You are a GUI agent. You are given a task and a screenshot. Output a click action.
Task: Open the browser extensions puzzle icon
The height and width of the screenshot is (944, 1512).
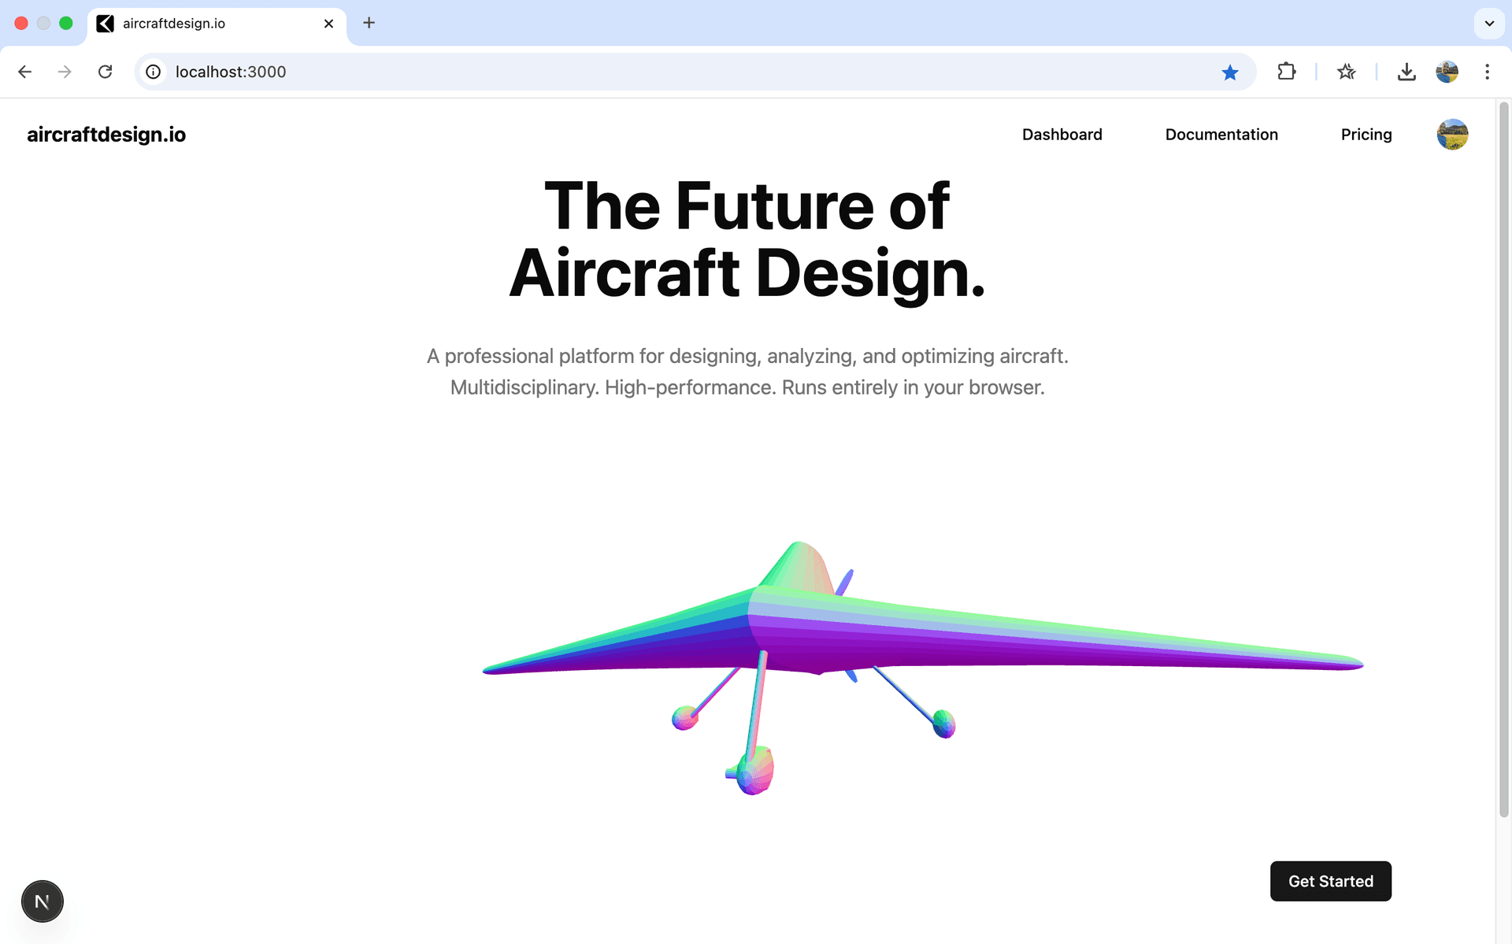coord(1287,72)
